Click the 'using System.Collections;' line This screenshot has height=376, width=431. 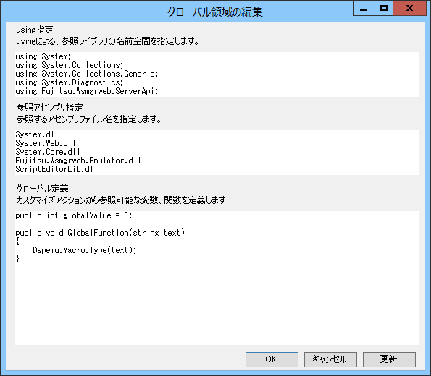click(x=70, y=65)
